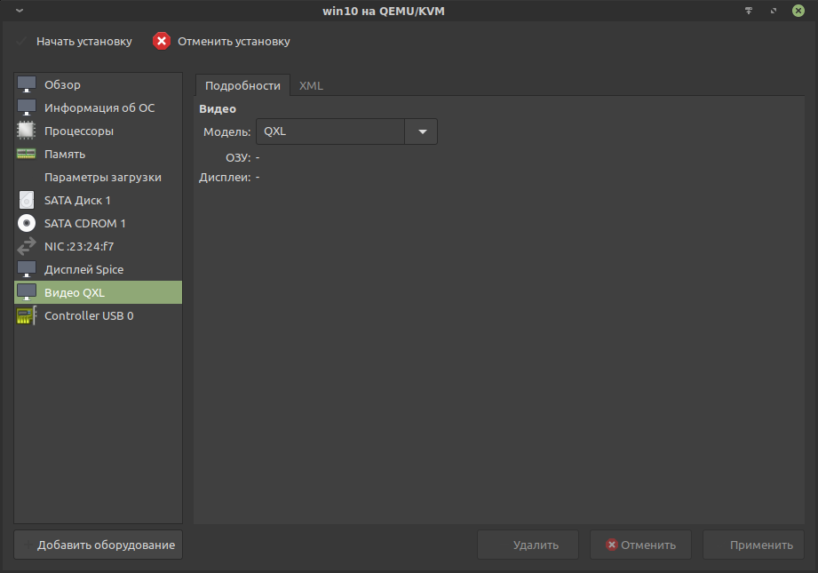
Task: Open Параметры загрузки boot options entry
Action: [x=102, y=177]
